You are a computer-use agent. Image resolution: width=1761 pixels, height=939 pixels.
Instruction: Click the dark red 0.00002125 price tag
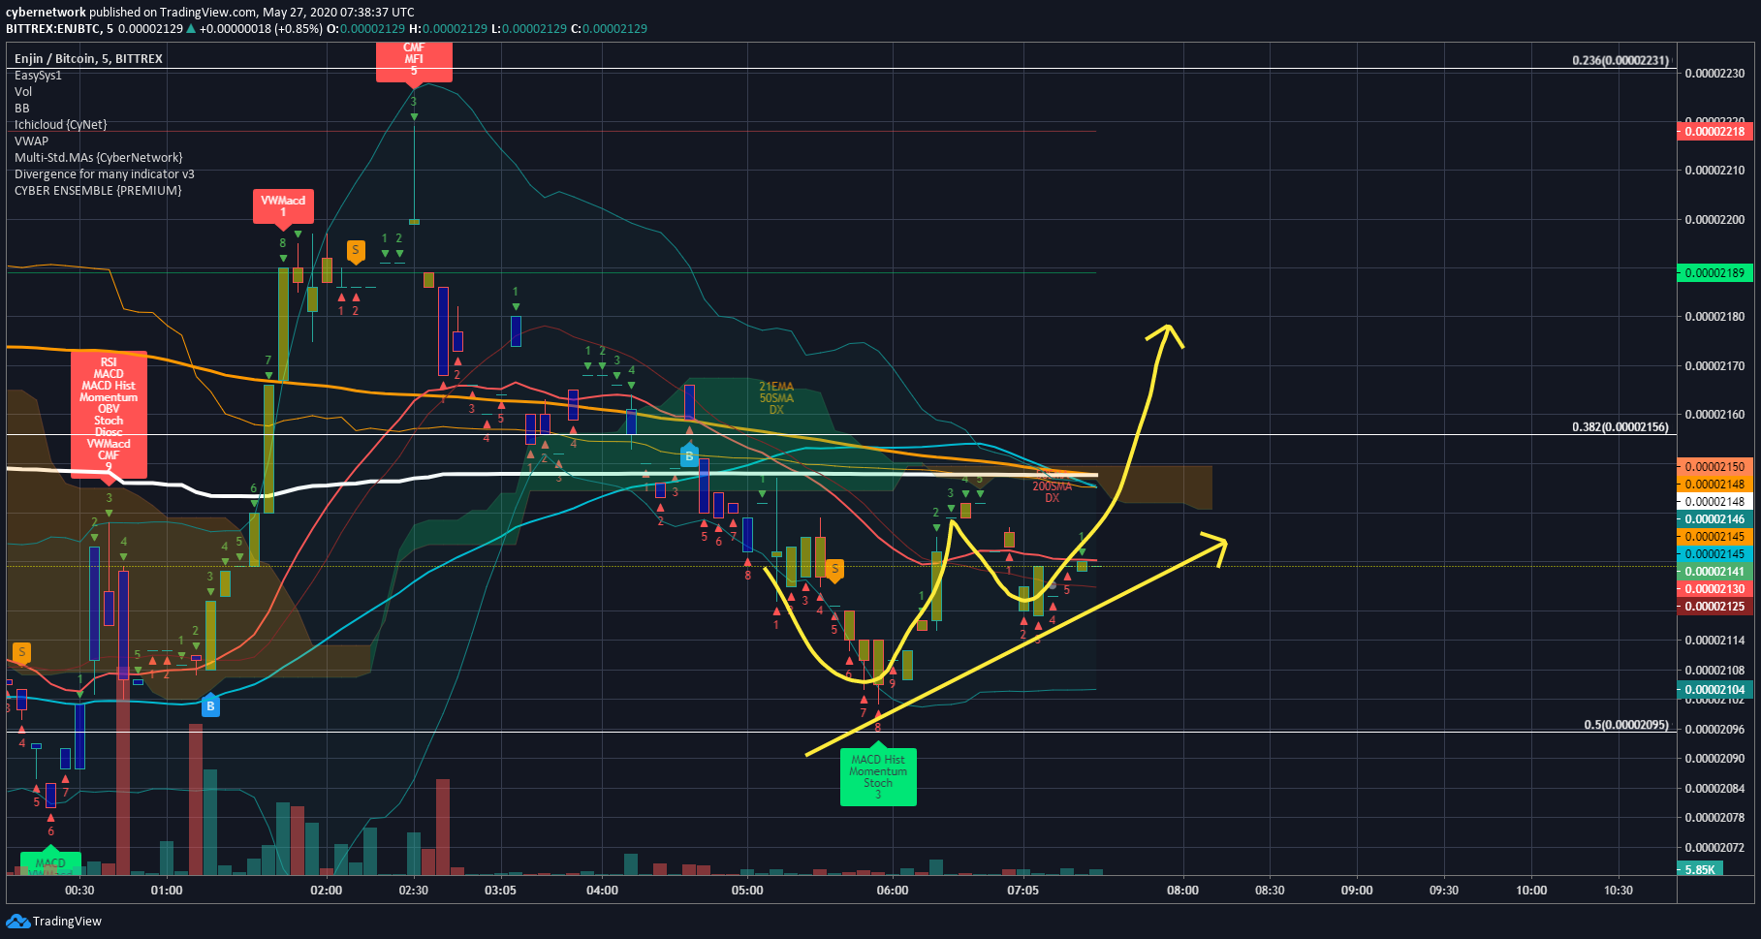(x=1714, y=607)
